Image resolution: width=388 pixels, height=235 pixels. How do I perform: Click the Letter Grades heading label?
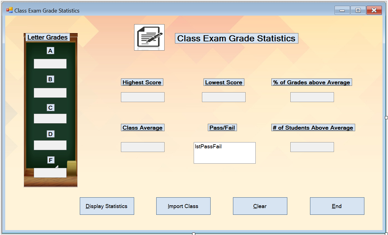(x=47, y=37)
